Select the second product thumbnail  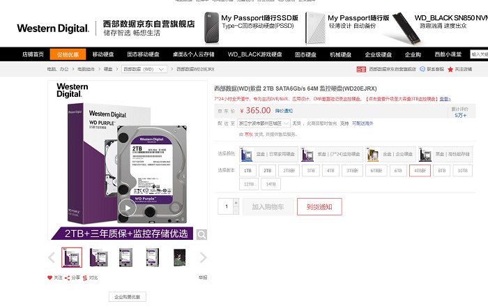99,257
